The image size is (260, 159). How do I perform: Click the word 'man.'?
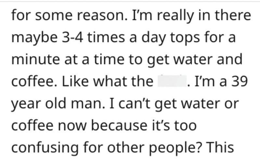click(x=88, y=104)
